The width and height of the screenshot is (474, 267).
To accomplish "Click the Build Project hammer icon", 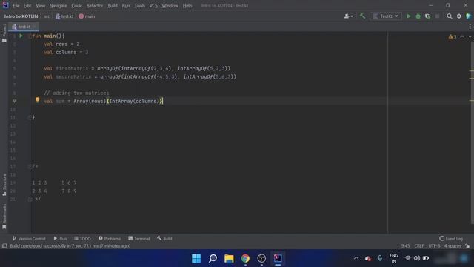I will [x=362, y=16].
